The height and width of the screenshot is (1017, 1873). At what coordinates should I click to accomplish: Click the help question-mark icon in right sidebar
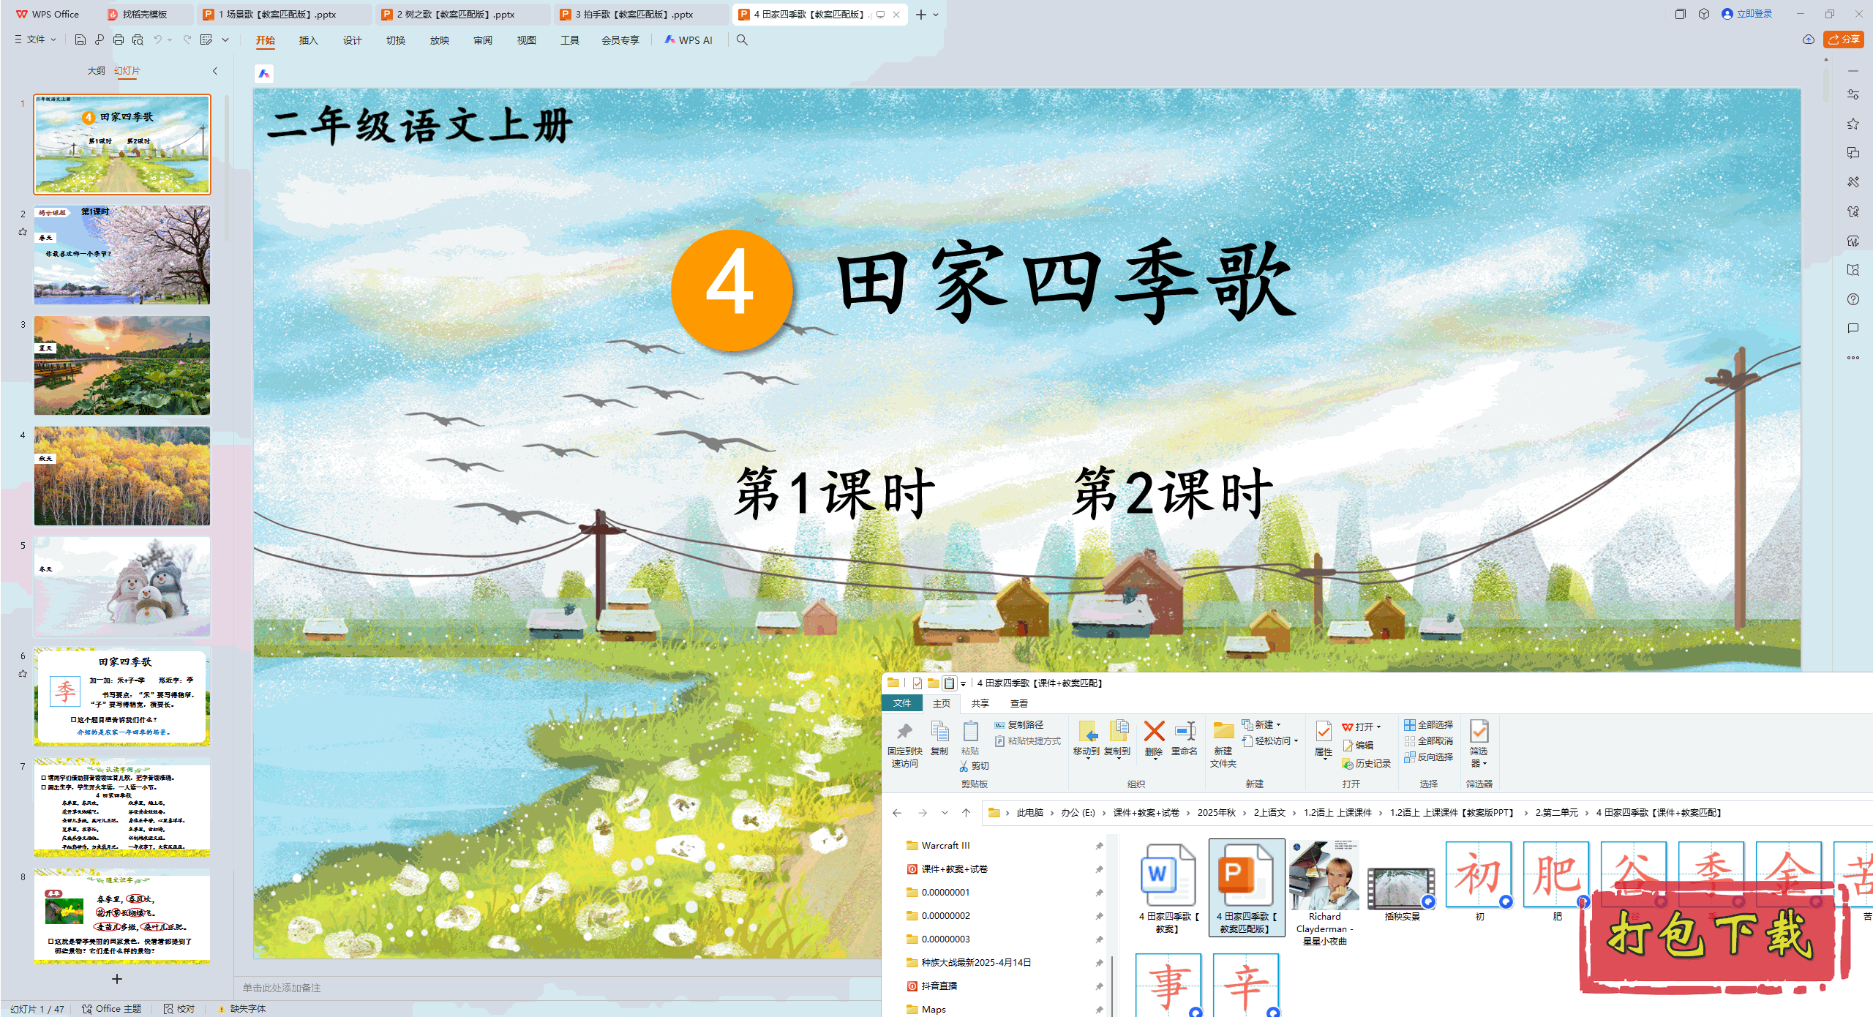[x=1853, y=299]
